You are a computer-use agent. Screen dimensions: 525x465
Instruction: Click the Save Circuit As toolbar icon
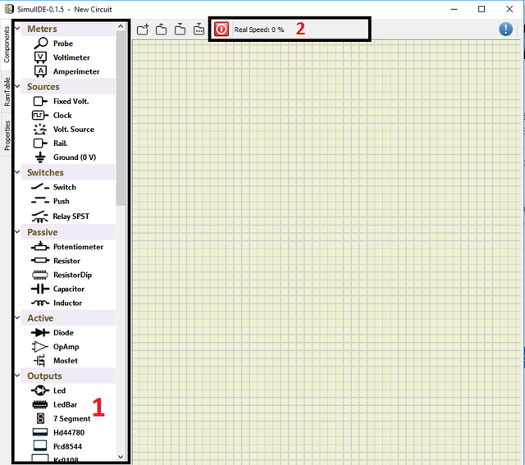tap(199, 30)
